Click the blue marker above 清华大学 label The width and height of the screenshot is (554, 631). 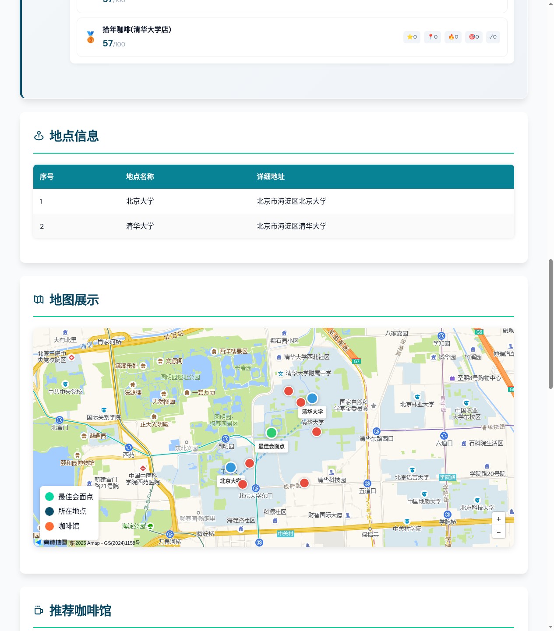[312, 398]
